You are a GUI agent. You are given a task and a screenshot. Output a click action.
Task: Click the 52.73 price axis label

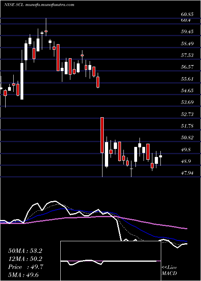187,114
